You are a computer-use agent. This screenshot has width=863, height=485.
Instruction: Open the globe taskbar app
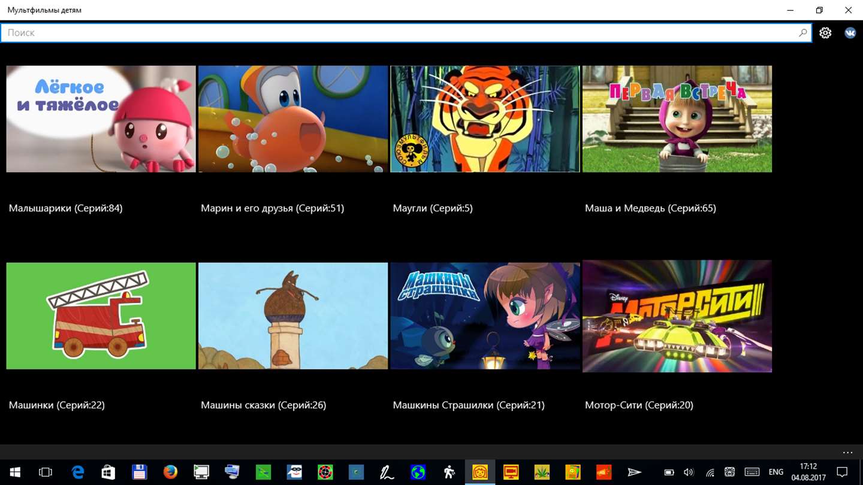point(418,472)
